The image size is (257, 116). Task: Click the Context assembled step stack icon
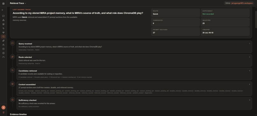click(12, 84)
